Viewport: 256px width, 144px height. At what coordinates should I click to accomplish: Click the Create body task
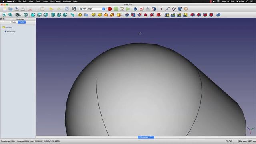[x=10, y=32]
